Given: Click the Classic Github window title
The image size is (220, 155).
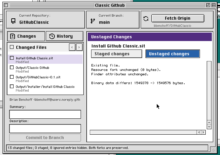Looking at the screenshot, I should pos(110,5).
